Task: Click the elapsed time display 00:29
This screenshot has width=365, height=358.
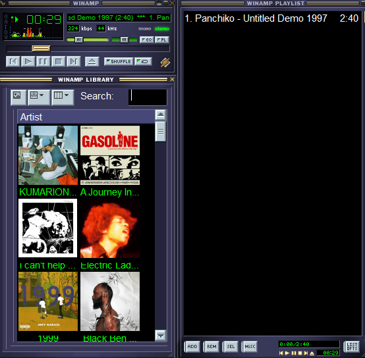Action: [44, 20]
